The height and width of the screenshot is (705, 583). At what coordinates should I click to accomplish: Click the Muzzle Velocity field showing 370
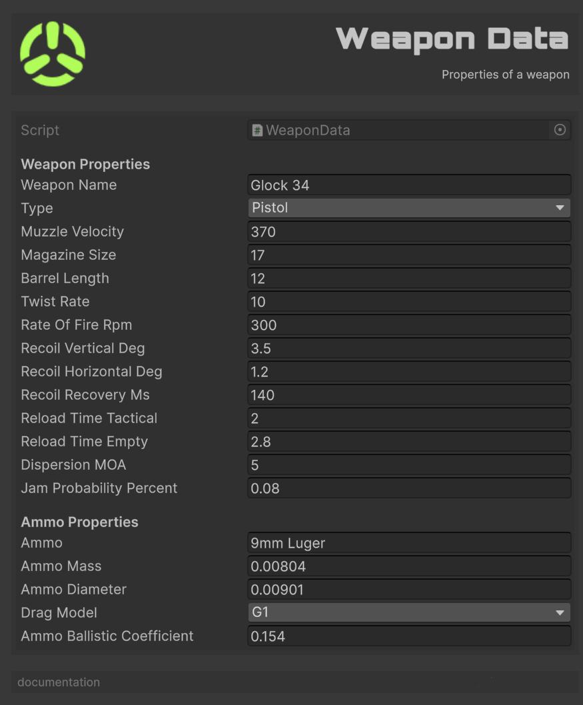coord(409,231)
